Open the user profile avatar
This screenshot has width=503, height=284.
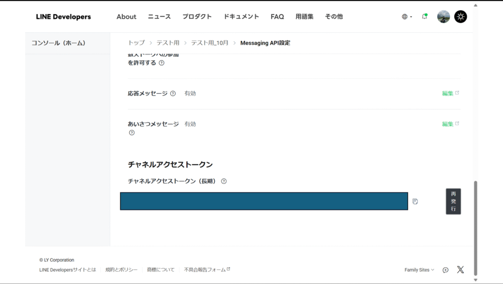[x=444, y=17]
